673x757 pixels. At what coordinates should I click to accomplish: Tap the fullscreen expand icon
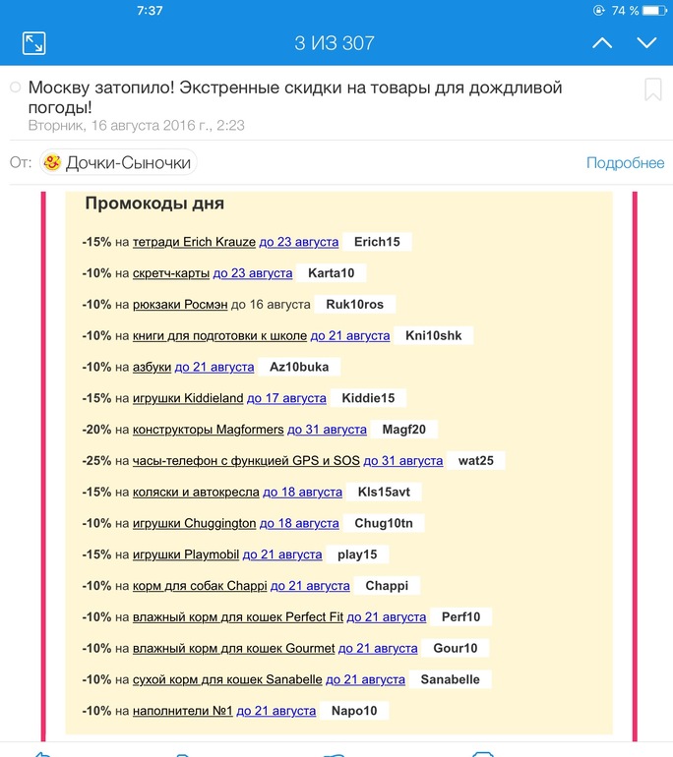(x=33, y=43)
